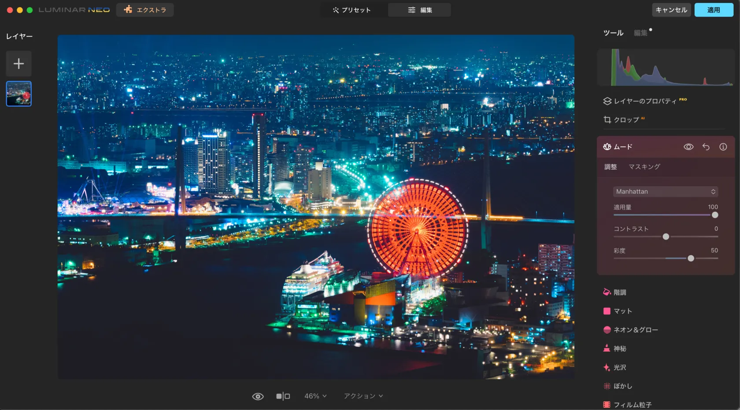Open the Neon & Glow tool
The width and height of the screenshot is (740, 410).
[635, 330]
